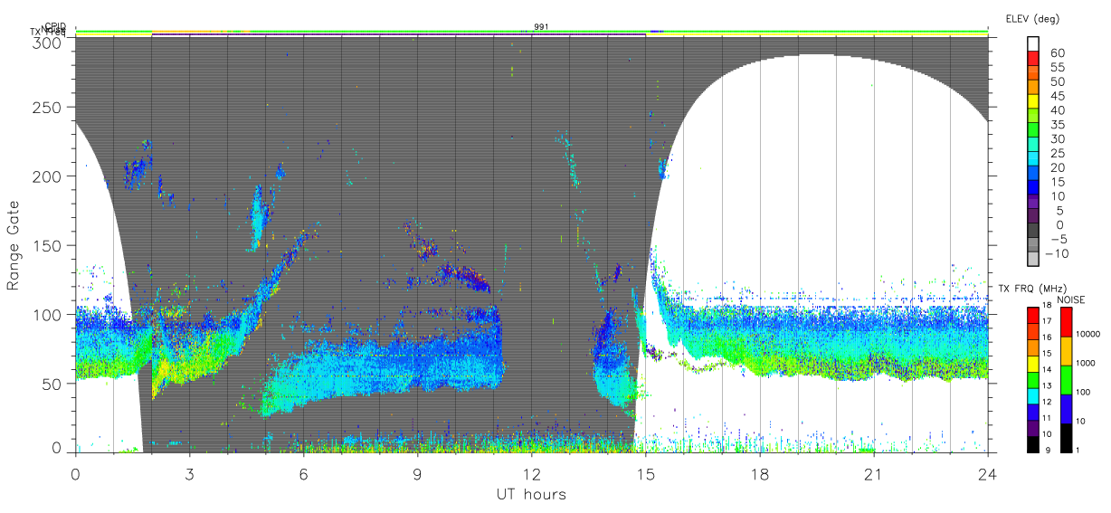Screen dimensions: 1111x513
Task: Click the '1000' label on NOISE scale
Action: coord(1087,365)
